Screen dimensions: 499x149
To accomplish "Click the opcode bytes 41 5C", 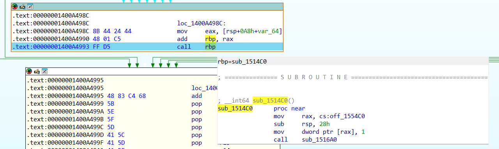I will click(116, 135).
